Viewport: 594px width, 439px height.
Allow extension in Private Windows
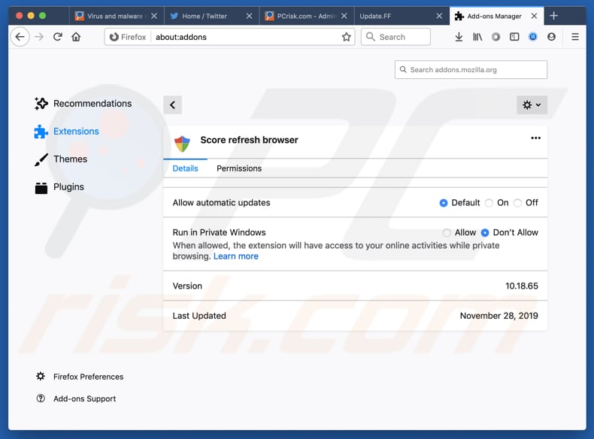pyautogui.click(x=447, y=232)
